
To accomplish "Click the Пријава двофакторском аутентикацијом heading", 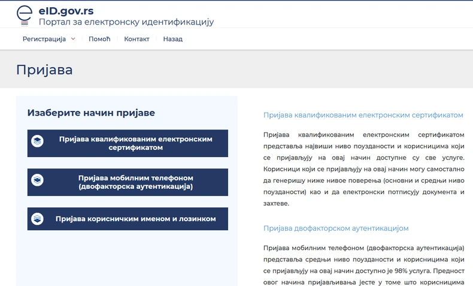I will tap(335, 228).
